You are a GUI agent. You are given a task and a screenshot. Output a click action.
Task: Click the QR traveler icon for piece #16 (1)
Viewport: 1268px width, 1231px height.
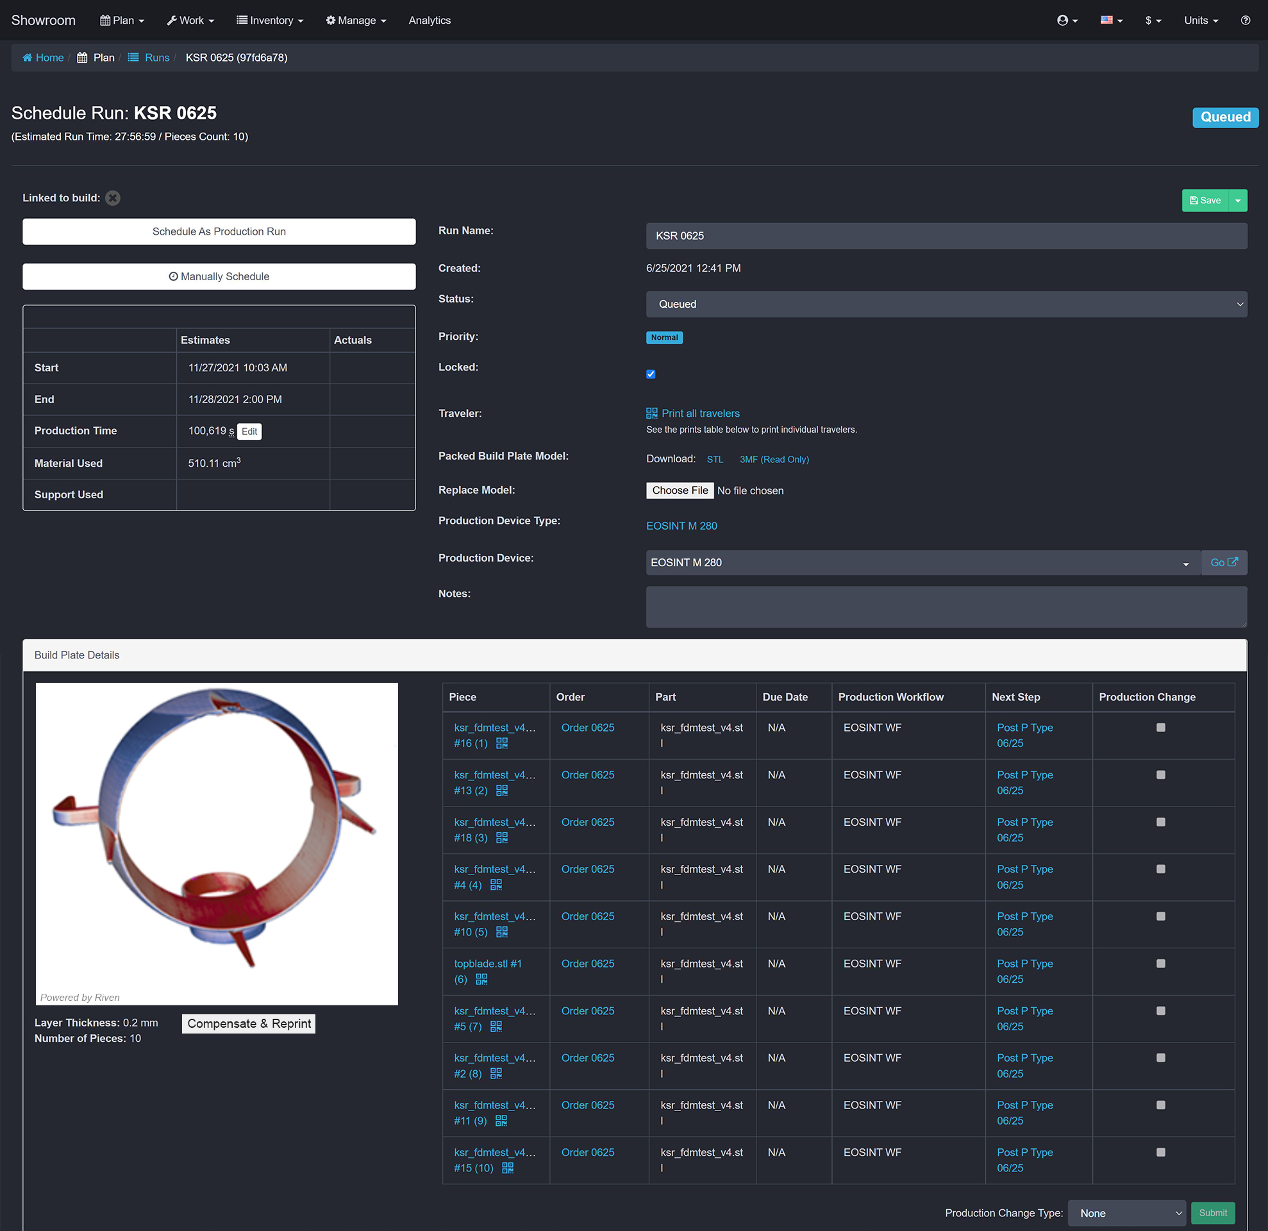pyautogui.click(x=501, y=743)
